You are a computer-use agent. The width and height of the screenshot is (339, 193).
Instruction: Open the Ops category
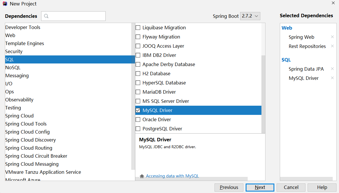point(68,92)
